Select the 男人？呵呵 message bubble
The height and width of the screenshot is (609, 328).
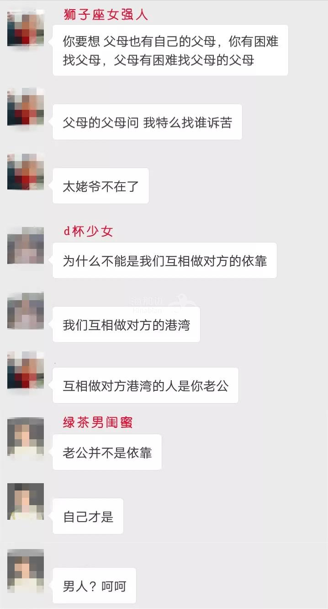(x=94, y=586)
